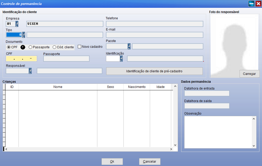
Task: Click the Carregar photo button
Action: click(x=249, y=74)
